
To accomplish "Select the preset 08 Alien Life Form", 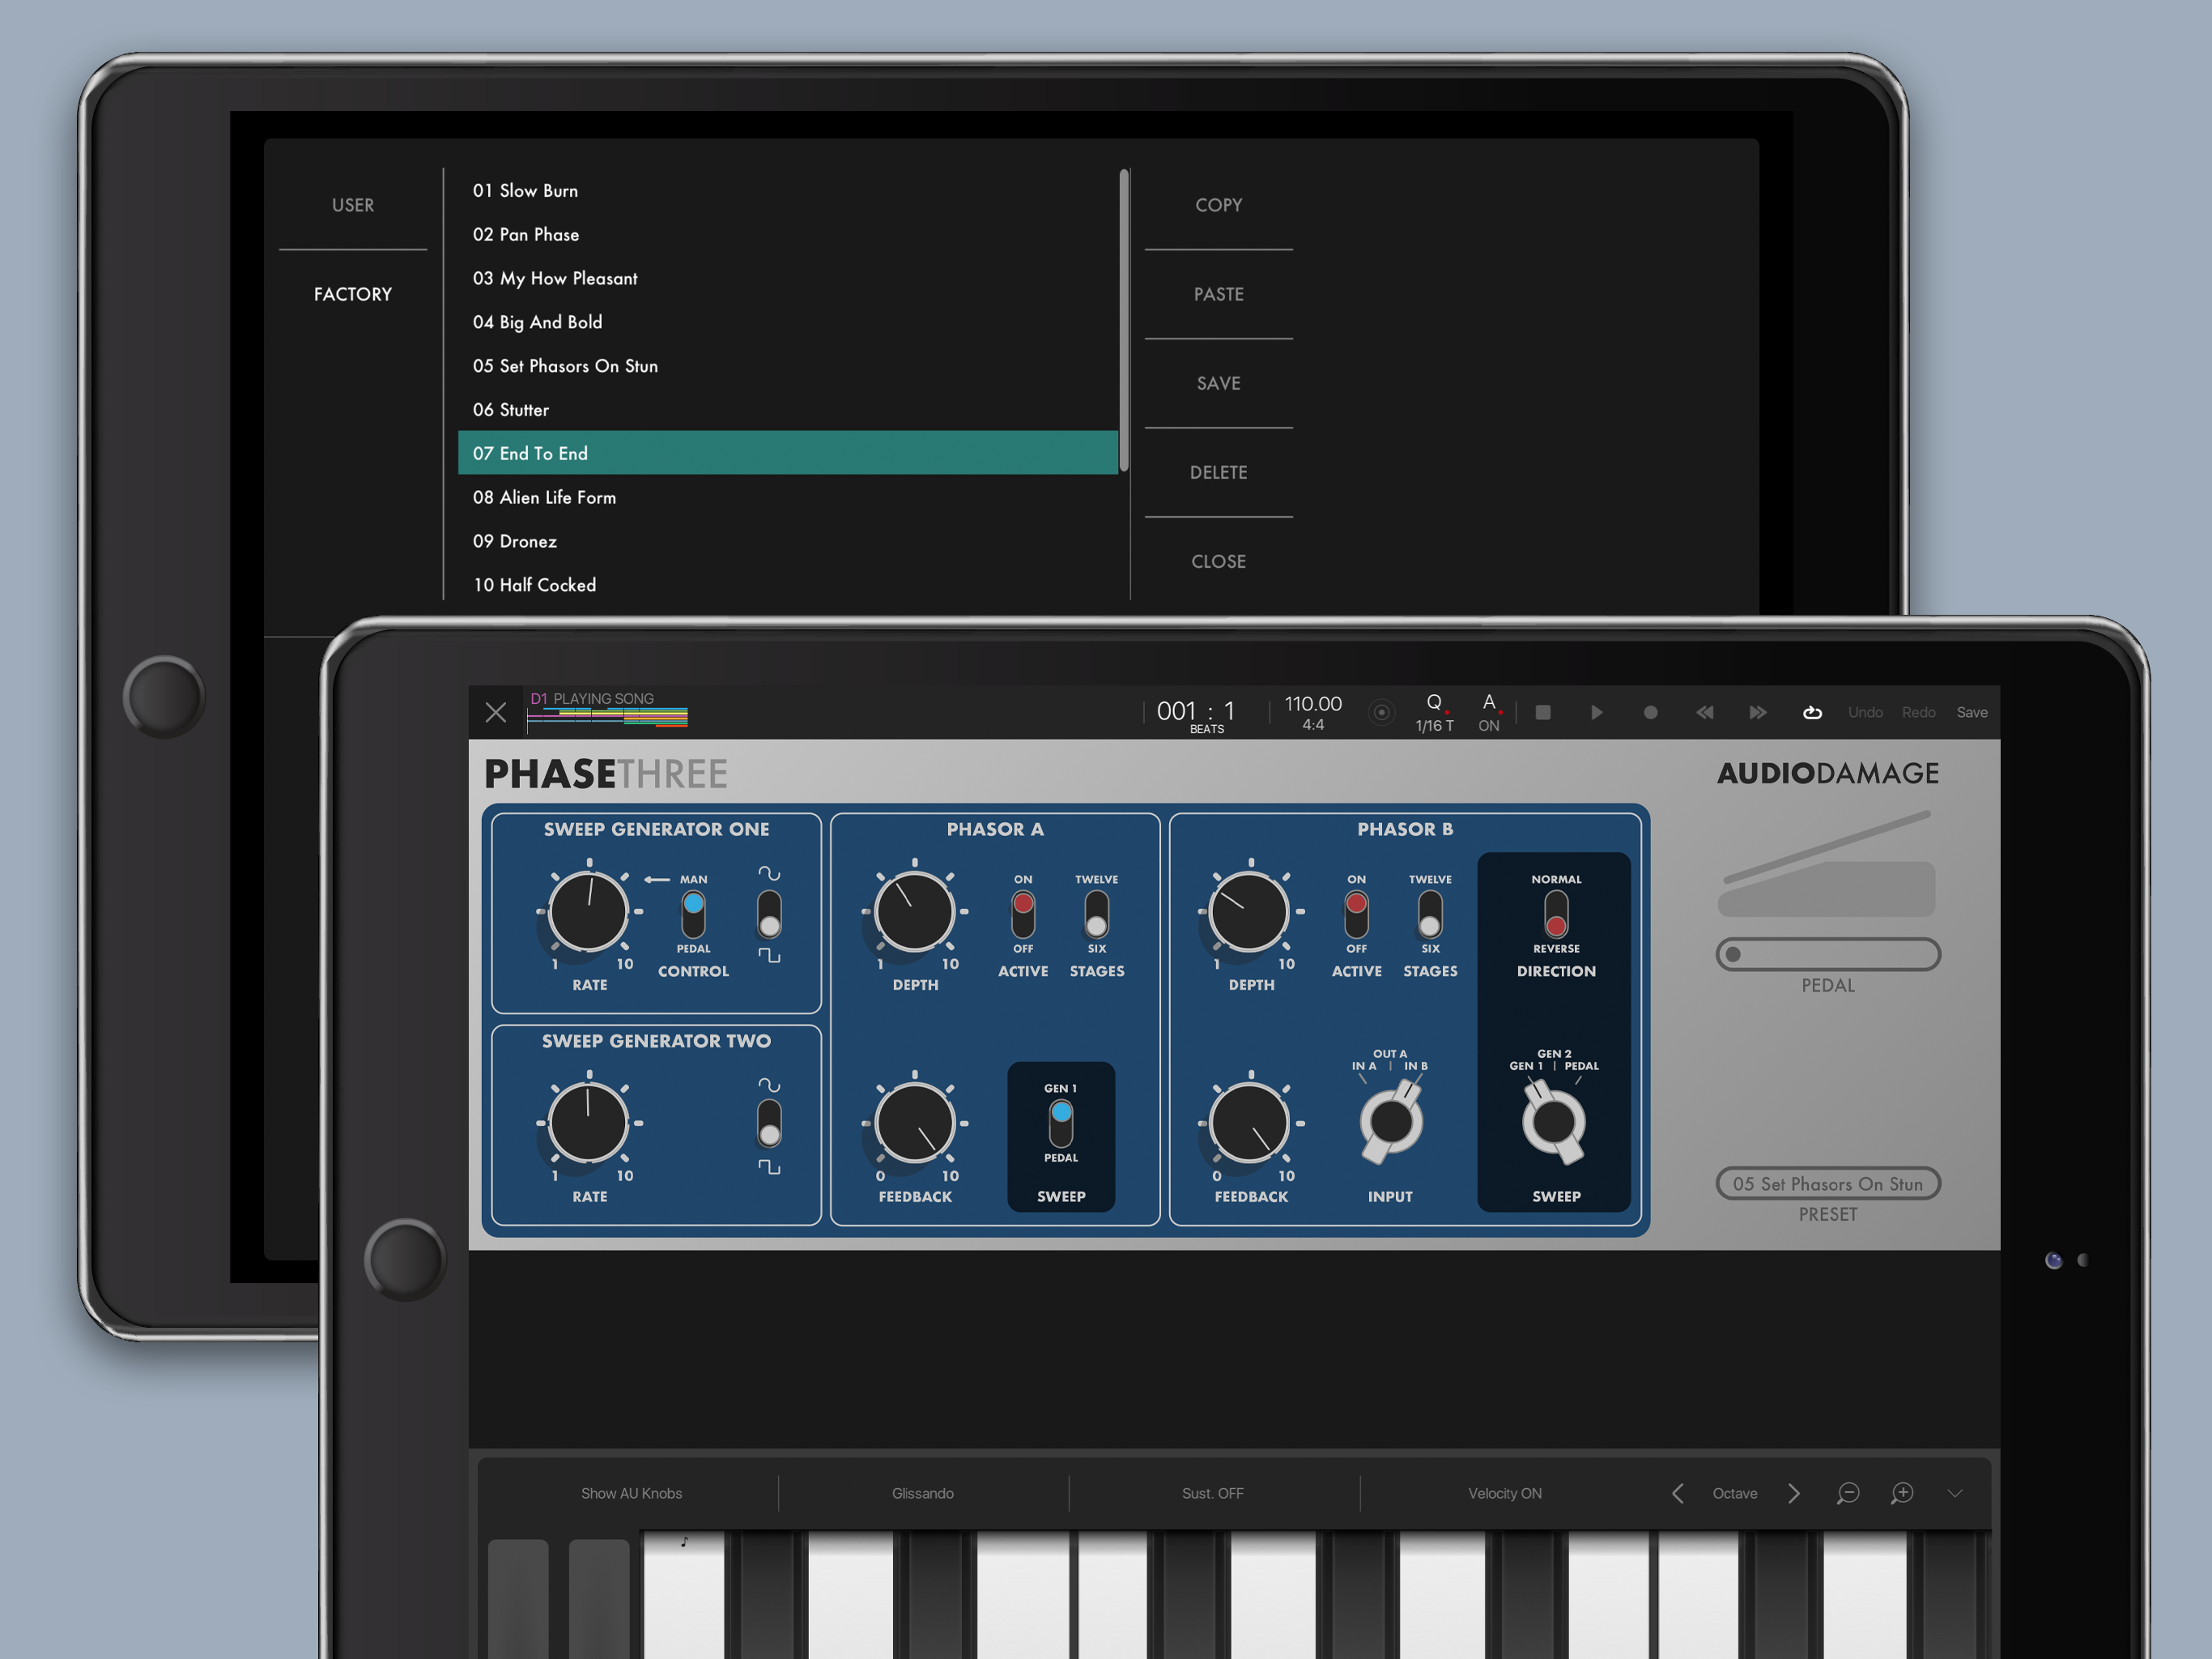I will coord(544,497).
